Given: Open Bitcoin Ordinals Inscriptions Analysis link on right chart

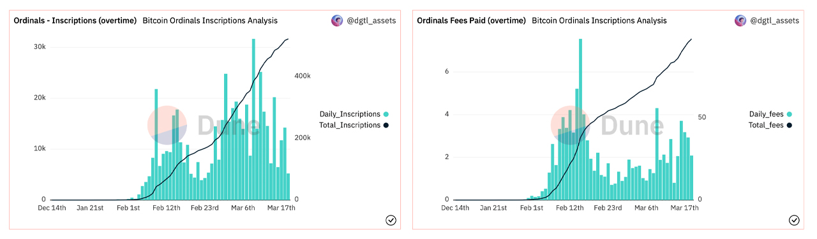Looking at the screenshot, I should point(599,20).
